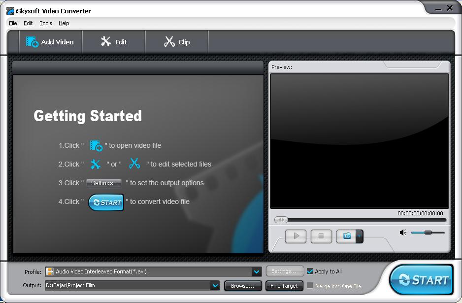Select the Clip scissors tool
Viewport: 462px width, 303px height.
[x=177, y=42]
